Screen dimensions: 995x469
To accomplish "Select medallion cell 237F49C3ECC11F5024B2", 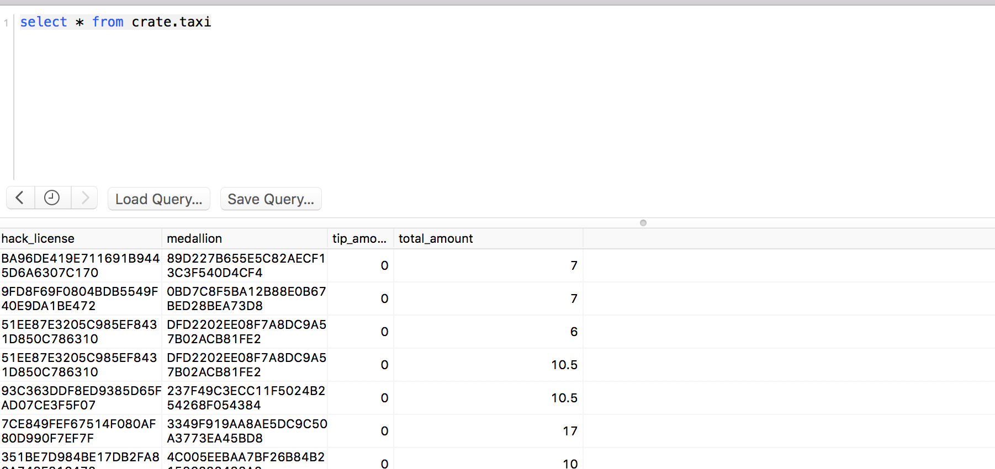I will (245, 398).
